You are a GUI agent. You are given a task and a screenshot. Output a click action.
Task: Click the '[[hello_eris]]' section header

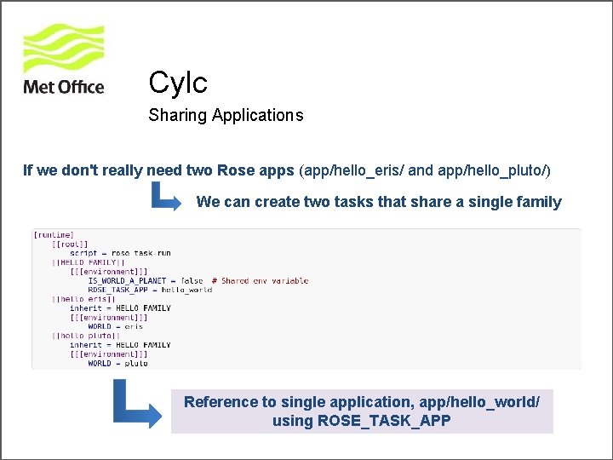pyautogui.click(x=83, y=299)
